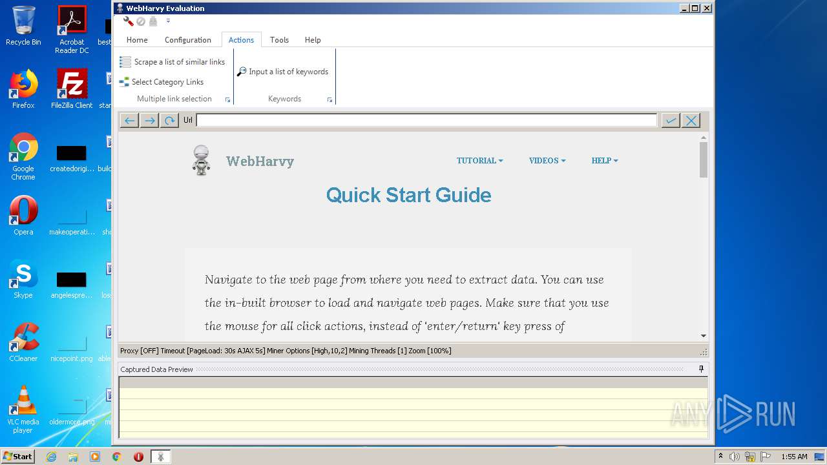Expand Keywords group dialog launcher
The width and height of the screenshot is (827, 465).
pyautogui.click(x=330, y=100)
